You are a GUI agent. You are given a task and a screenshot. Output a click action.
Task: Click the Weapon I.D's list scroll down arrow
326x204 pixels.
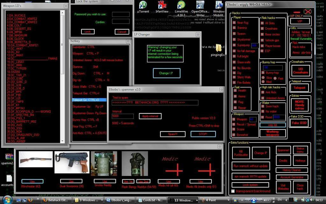pos(62,141)
